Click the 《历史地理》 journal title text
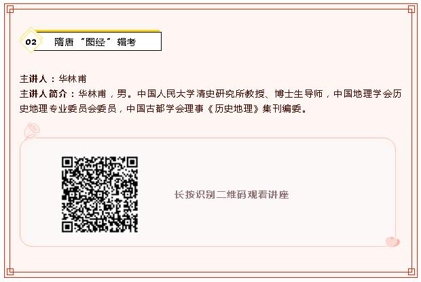 234,108
